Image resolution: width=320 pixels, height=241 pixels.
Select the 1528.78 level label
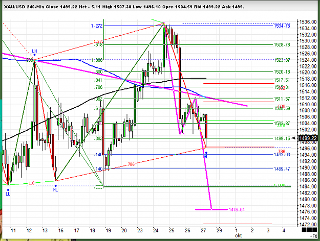click(282, 44)
